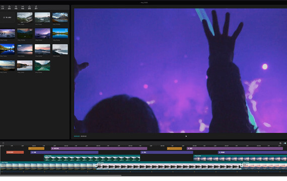Image resolution: width=287 pixels, height=181 pixels.
Task: Click the trash icon above the timeline
Action: pos(3,143)
